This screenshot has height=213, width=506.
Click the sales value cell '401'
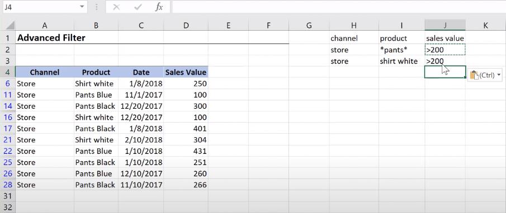186,129
